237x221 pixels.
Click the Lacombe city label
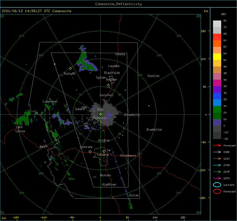[x=114, y=66]
